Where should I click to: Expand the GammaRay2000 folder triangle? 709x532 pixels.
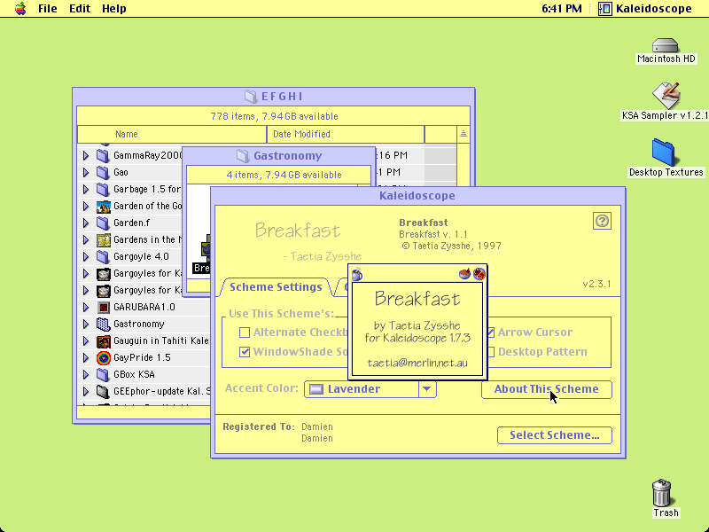click(x=86, y=156)
